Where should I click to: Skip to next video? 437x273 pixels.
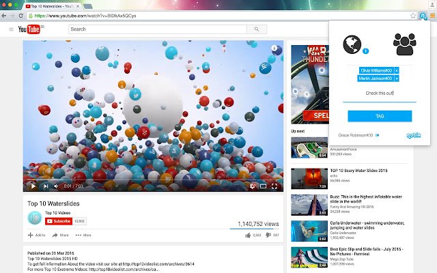[46, 186]
